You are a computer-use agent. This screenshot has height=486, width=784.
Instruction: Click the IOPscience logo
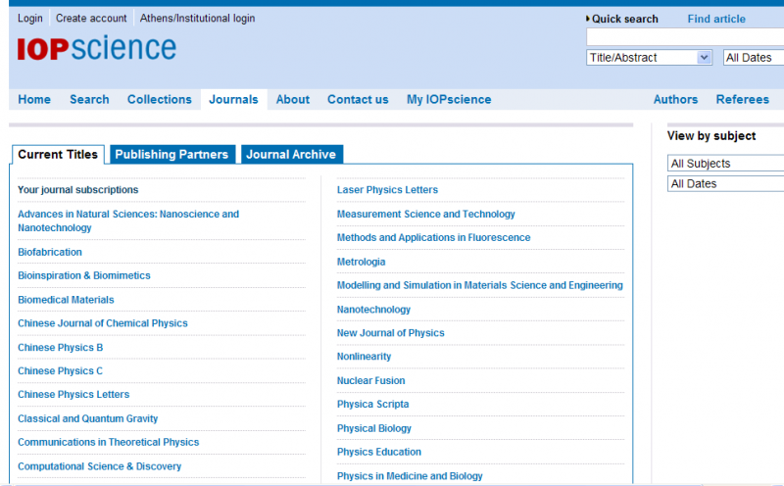(x=97, y=48)
